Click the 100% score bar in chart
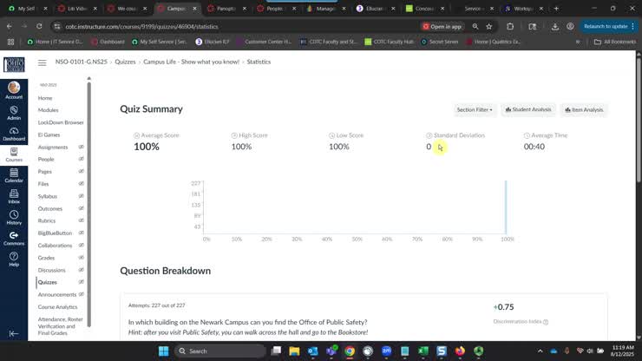The width and height of the screenshot is (642, 361). pos(506,207)
